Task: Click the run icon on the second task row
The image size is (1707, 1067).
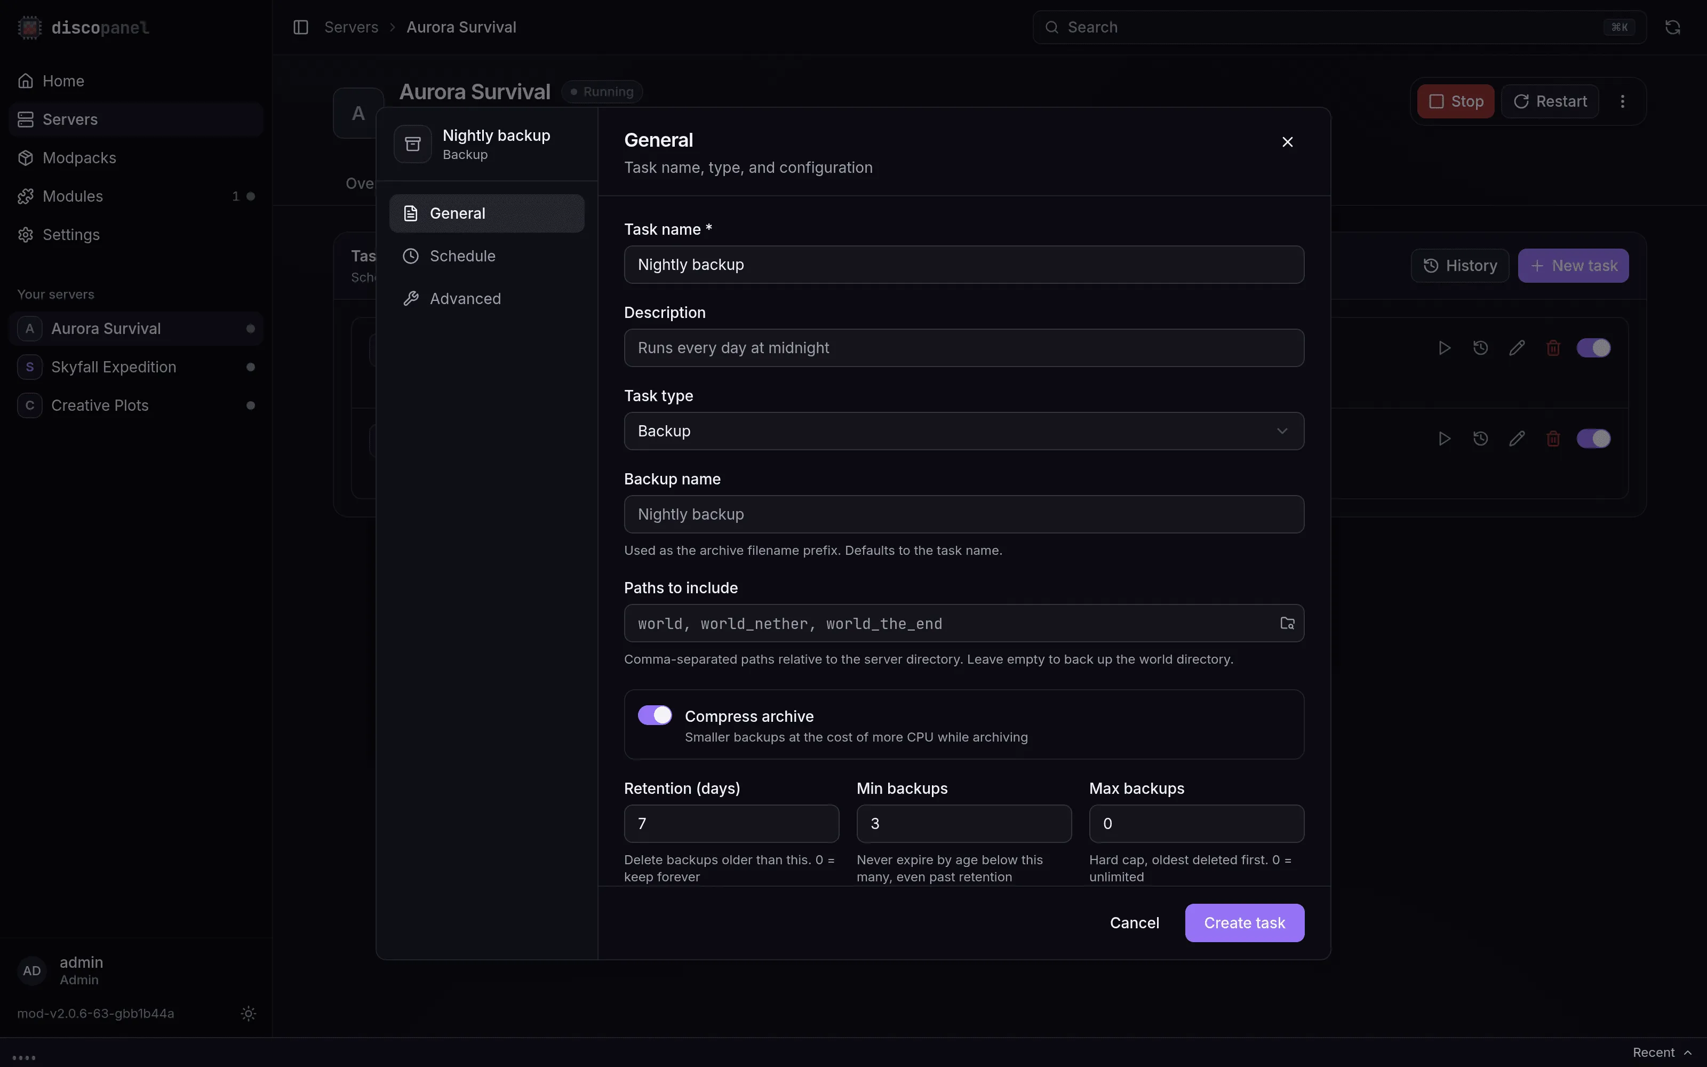Action: coord(1444,439)
